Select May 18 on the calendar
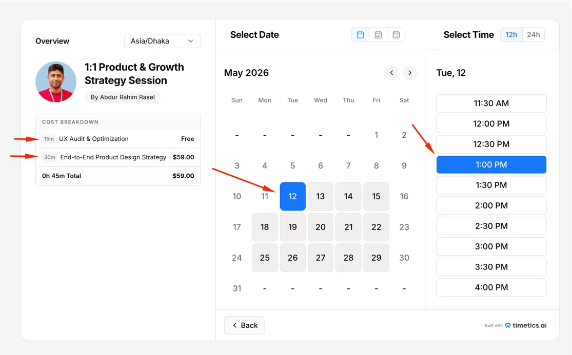The height and width of the screenshot is (355, 572). 265,227
